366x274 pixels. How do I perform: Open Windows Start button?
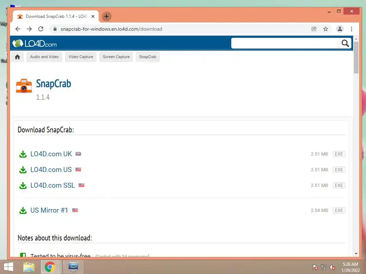pos(9,267)
